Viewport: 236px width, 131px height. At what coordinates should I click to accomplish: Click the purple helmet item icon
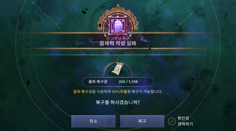point(118,26)
